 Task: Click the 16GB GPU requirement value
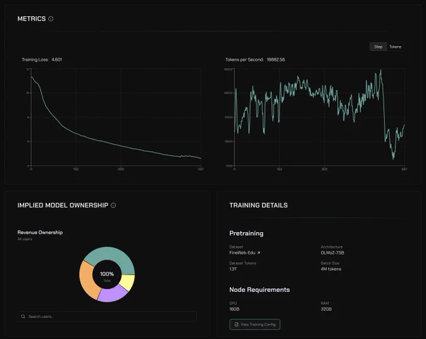(x=234, y=309)
